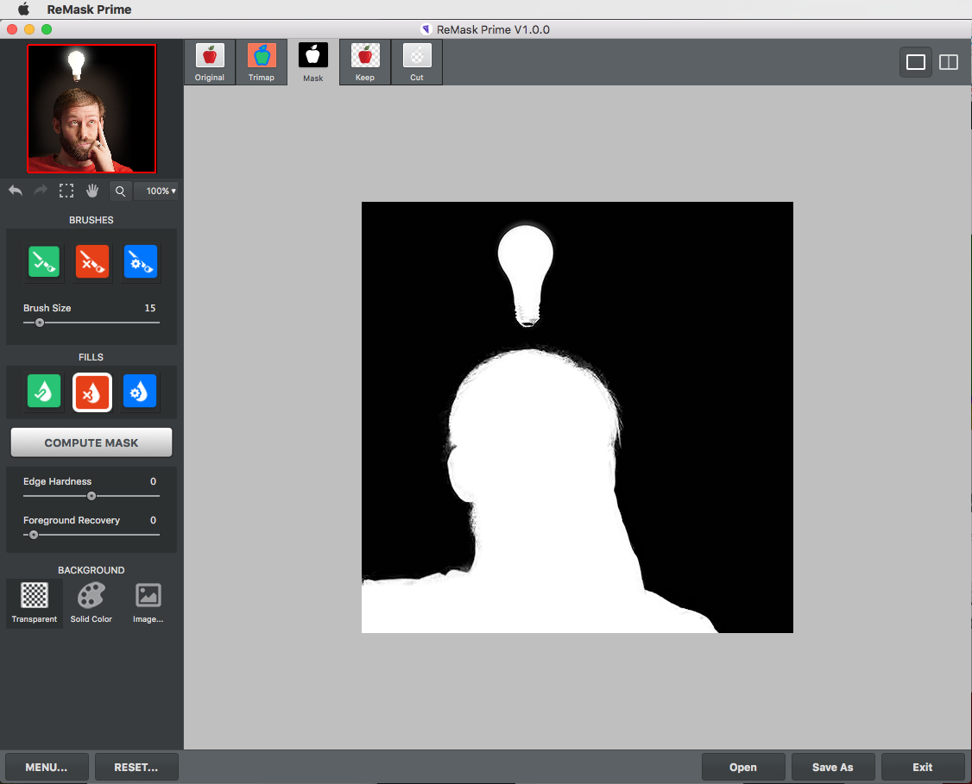Activate the hand pan tool
The width and height of the screenshot is (972, 784).
click(x=92, y=191)
